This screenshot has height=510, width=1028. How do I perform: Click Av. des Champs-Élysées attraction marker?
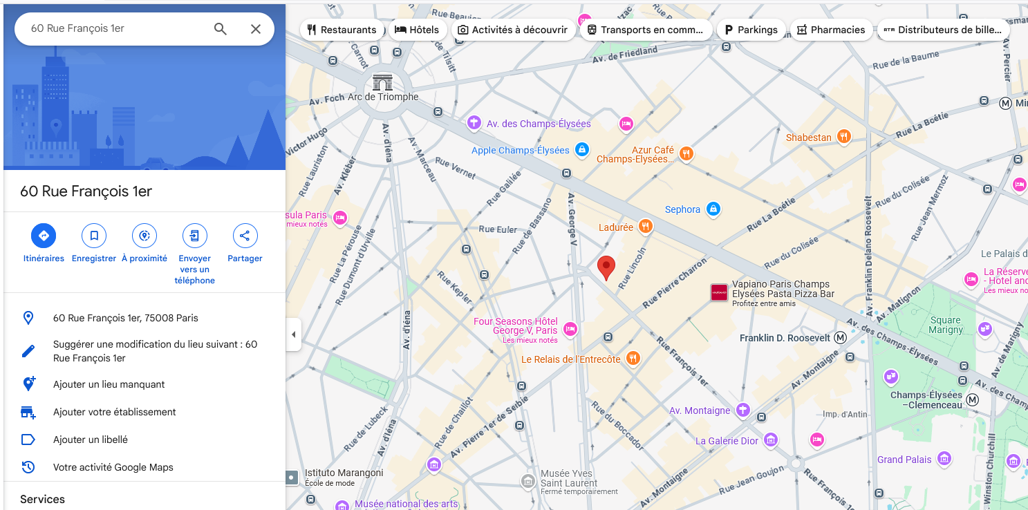(474, 123)
